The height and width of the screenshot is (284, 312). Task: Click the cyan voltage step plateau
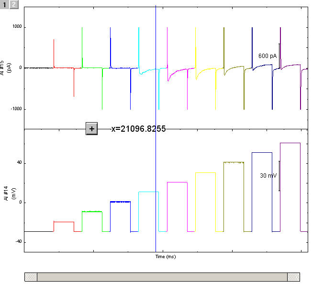click(148, 192)
